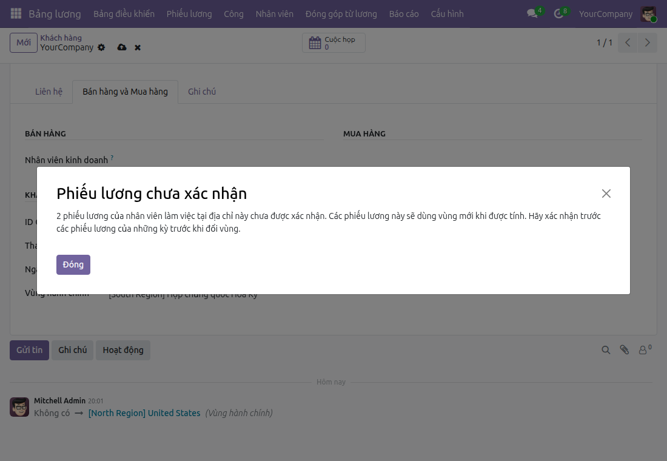This screenshot has height=461, width=667.
Task: Open the Phiếu lương menu
Action: coord(189,14)
